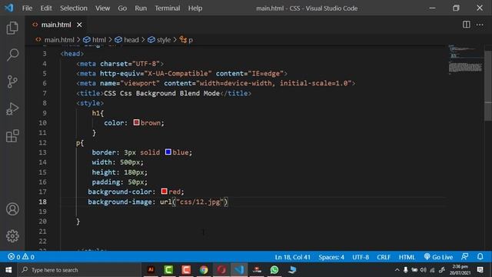The width and height of the screenshot is (492, 277).
Task: Change indentation via Spaces: 4
Action: (331, 257)
